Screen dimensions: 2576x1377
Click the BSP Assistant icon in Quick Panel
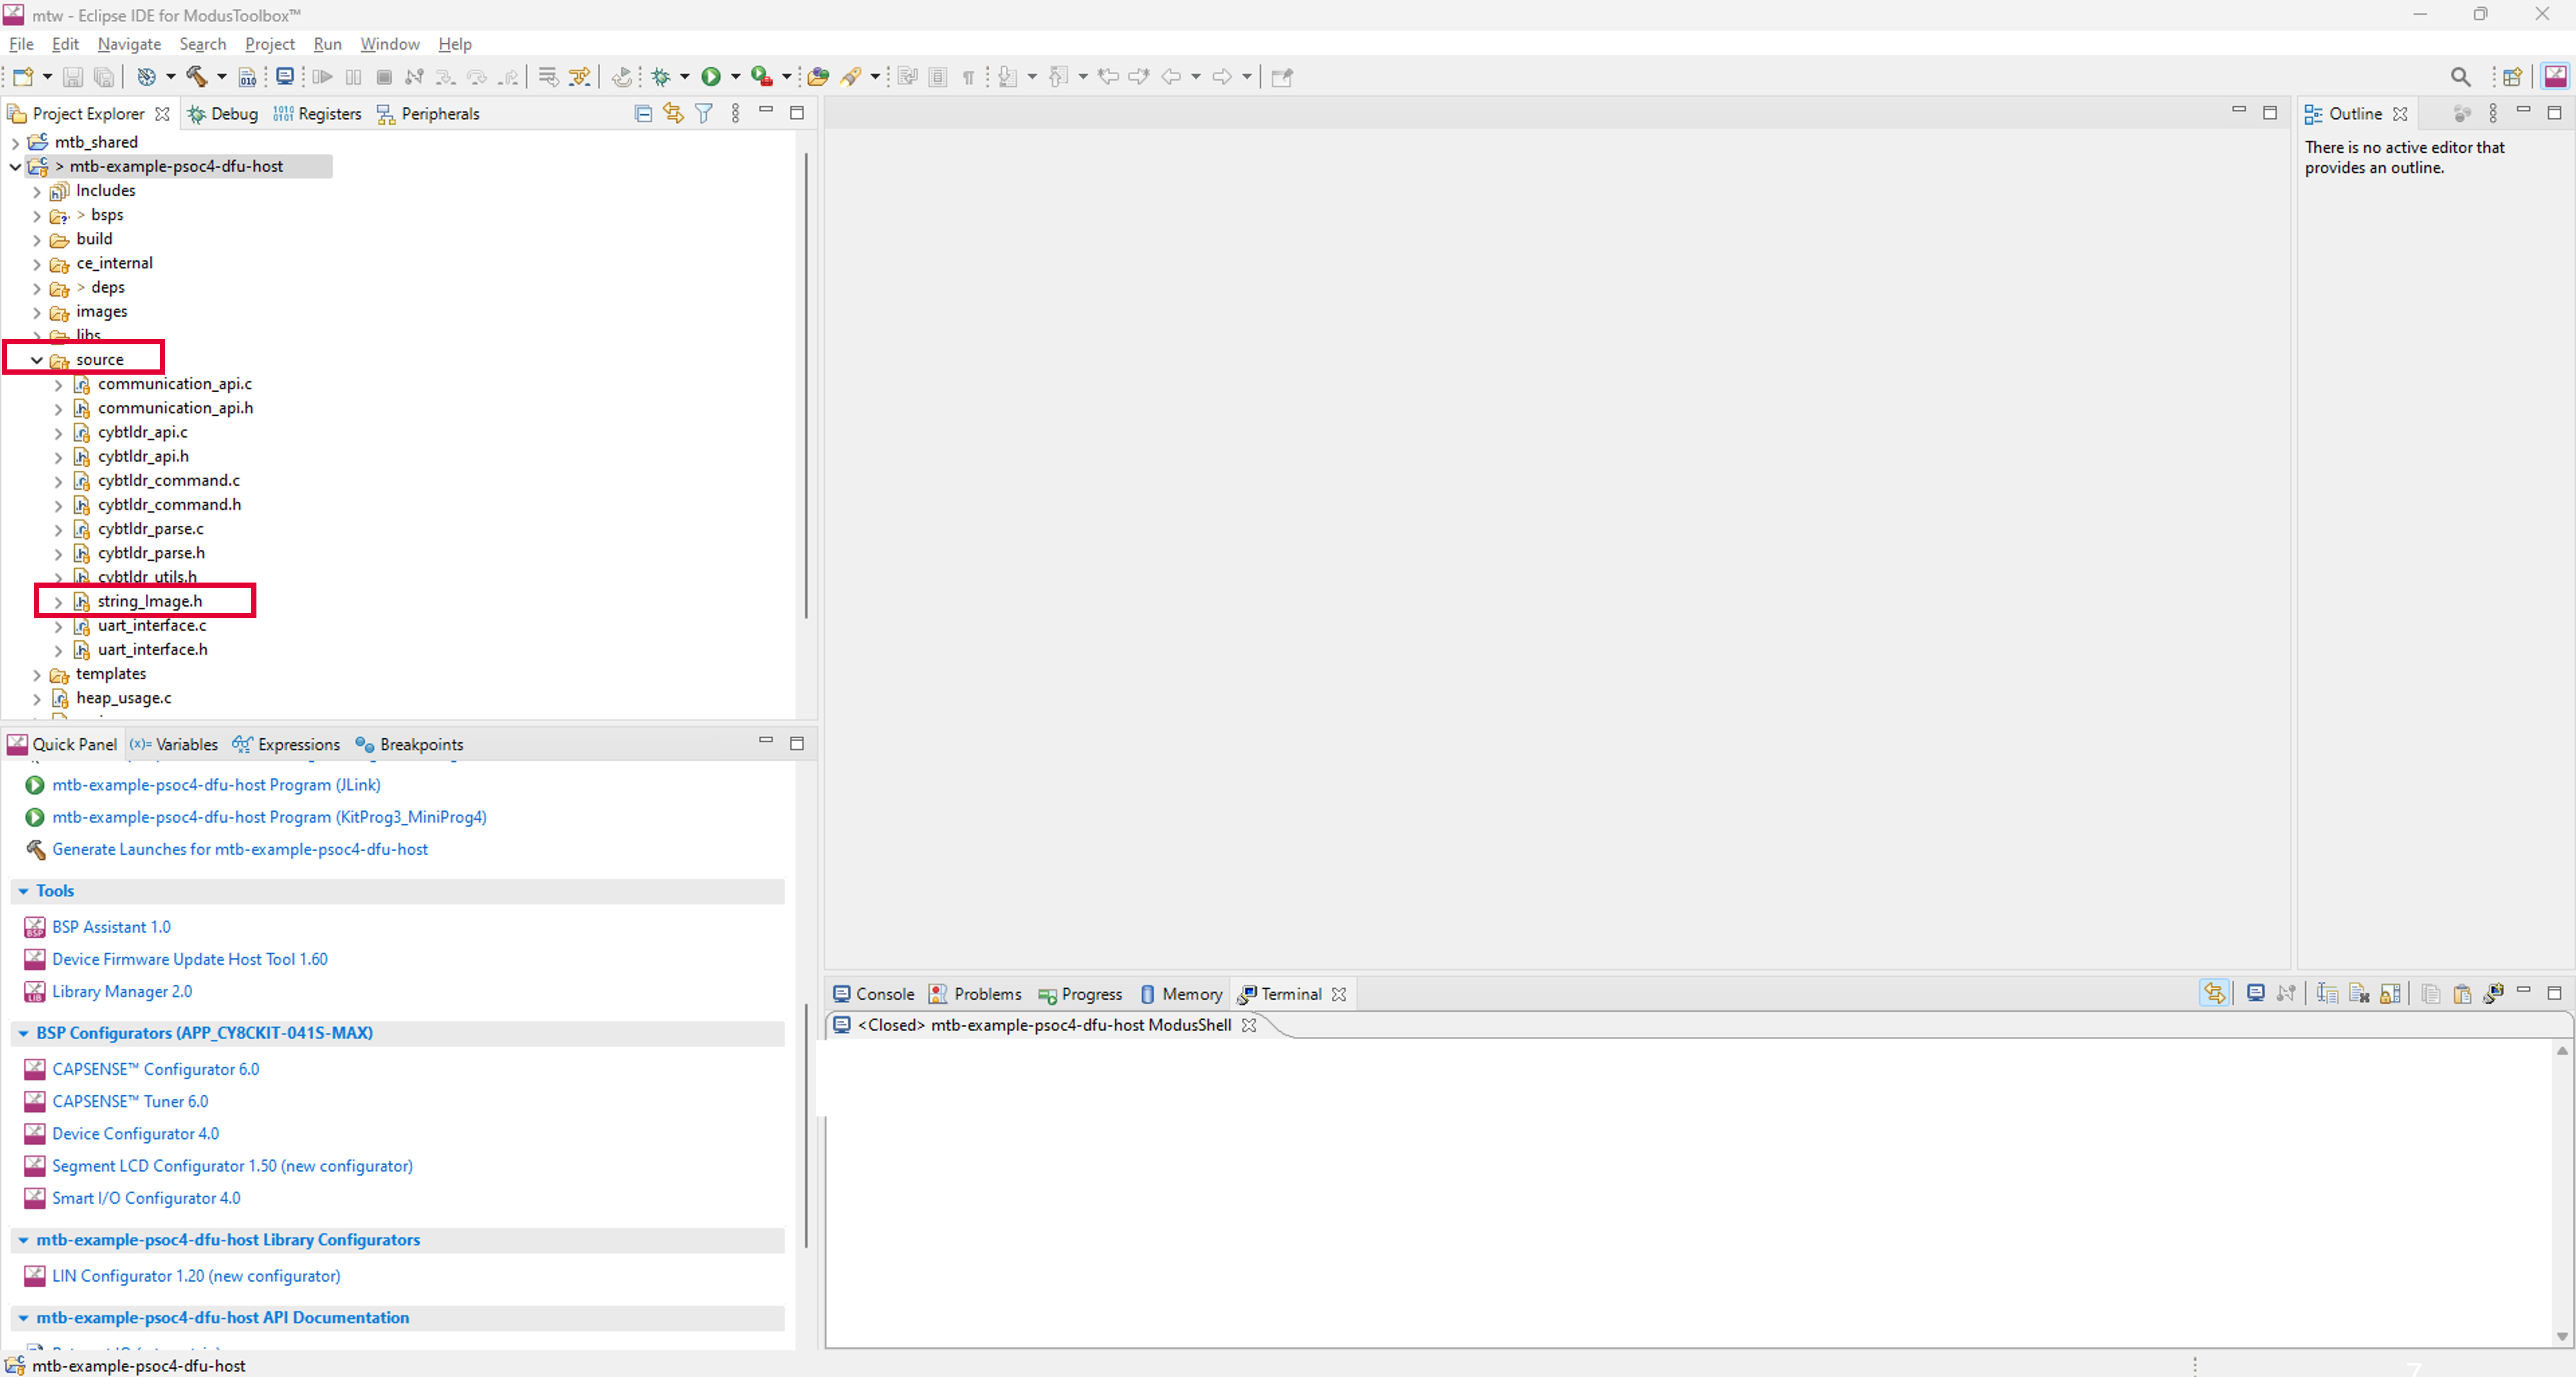(x=35, y=927)
